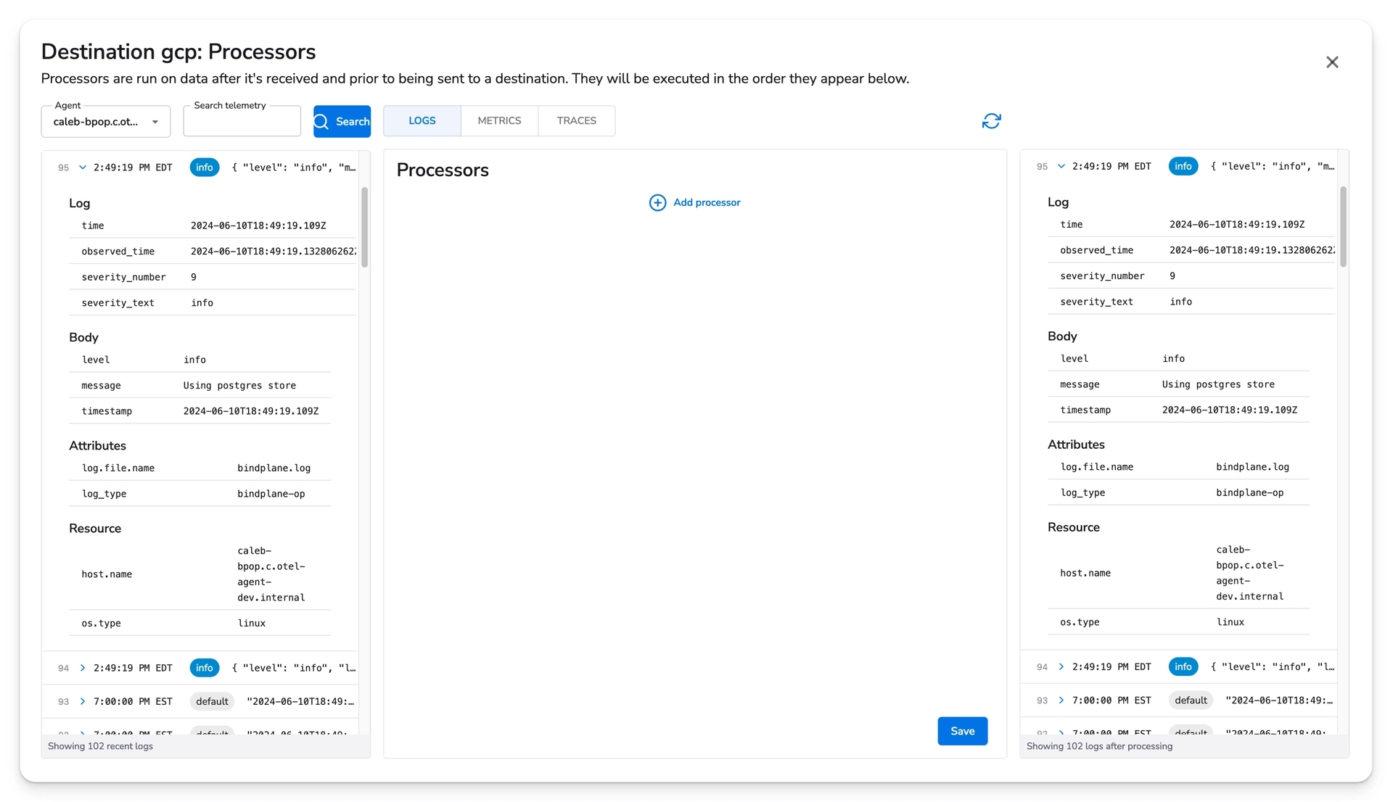Collapse log entry 95 in left panel

[x=83, y=168]
